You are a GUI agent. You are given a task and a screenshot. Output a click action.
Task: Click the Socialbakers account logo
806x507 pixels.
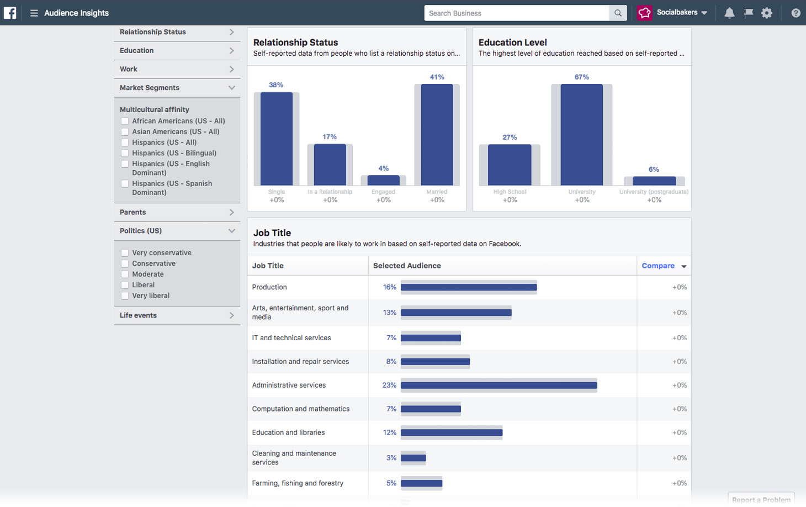644,13
